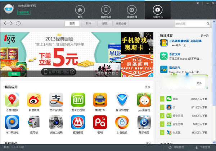
Task: Open the 应用锁 safe icon
Action: point(34,122)
